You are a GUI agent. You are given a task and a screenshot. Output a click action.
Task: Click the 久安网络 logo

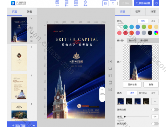(18, 3)
